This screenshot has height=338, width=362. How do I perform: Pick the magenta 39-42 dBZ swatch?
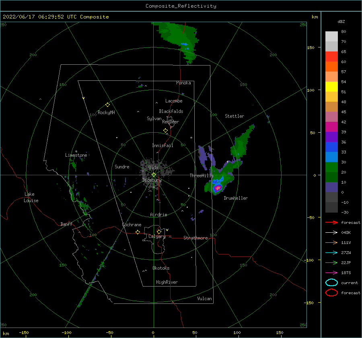[x=331, y=127]
